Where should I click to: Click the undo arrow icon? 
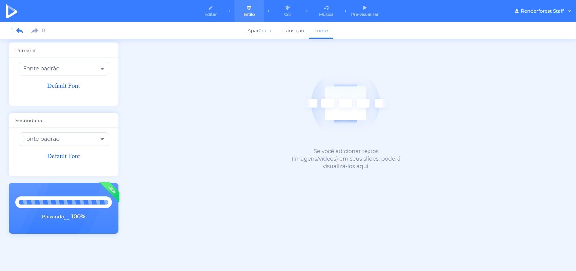click(20, 30)
